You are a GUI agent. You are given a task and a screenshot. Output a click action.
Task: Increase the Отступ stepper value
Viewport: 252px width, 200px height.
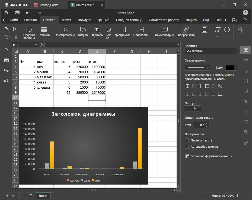199,107
